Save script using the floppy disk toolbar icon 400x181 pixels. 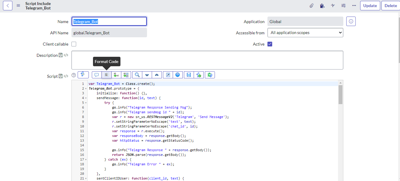[x=189, y=75]
